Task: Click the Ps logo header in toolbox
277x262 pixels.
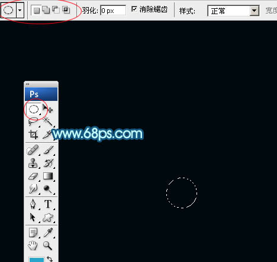Action: tap(41, 94)
